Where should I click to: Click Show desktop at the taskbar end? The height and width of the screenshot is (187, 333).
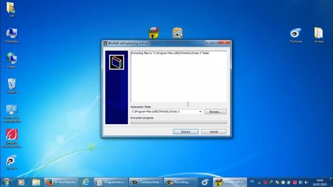click(331, 182)
